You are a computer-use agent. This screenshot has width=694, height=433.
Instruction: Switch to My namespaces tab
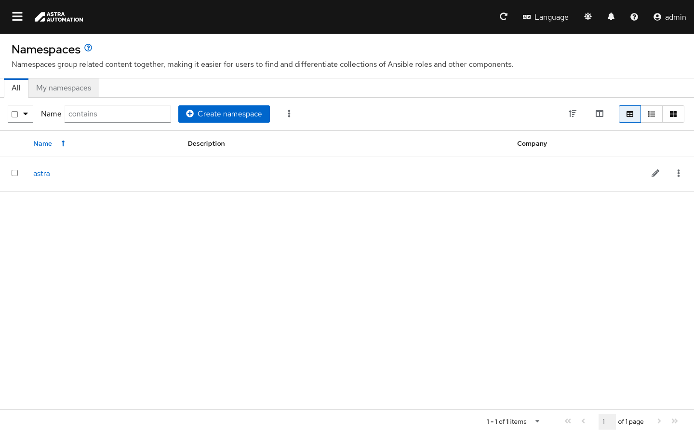pyautogui.click(x=64, y=88)
